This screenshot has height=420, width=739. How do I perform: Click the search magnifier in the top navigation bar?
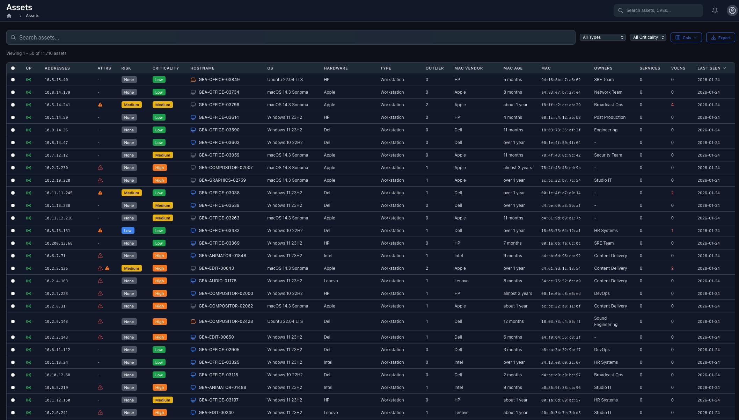[x=621, y=10]
